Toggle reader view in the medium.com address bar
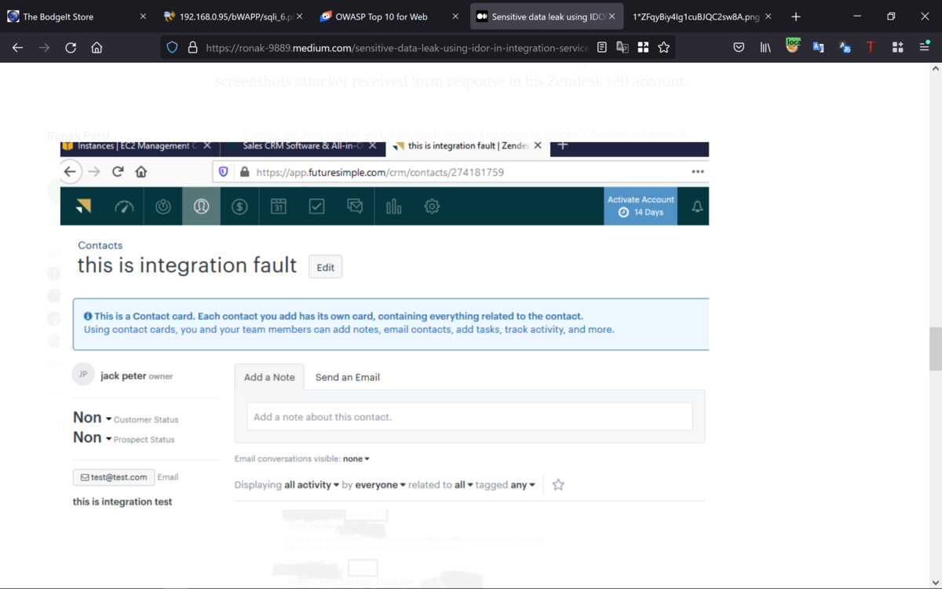Viewport: 942px width, 589px height. tap(602, 48)
